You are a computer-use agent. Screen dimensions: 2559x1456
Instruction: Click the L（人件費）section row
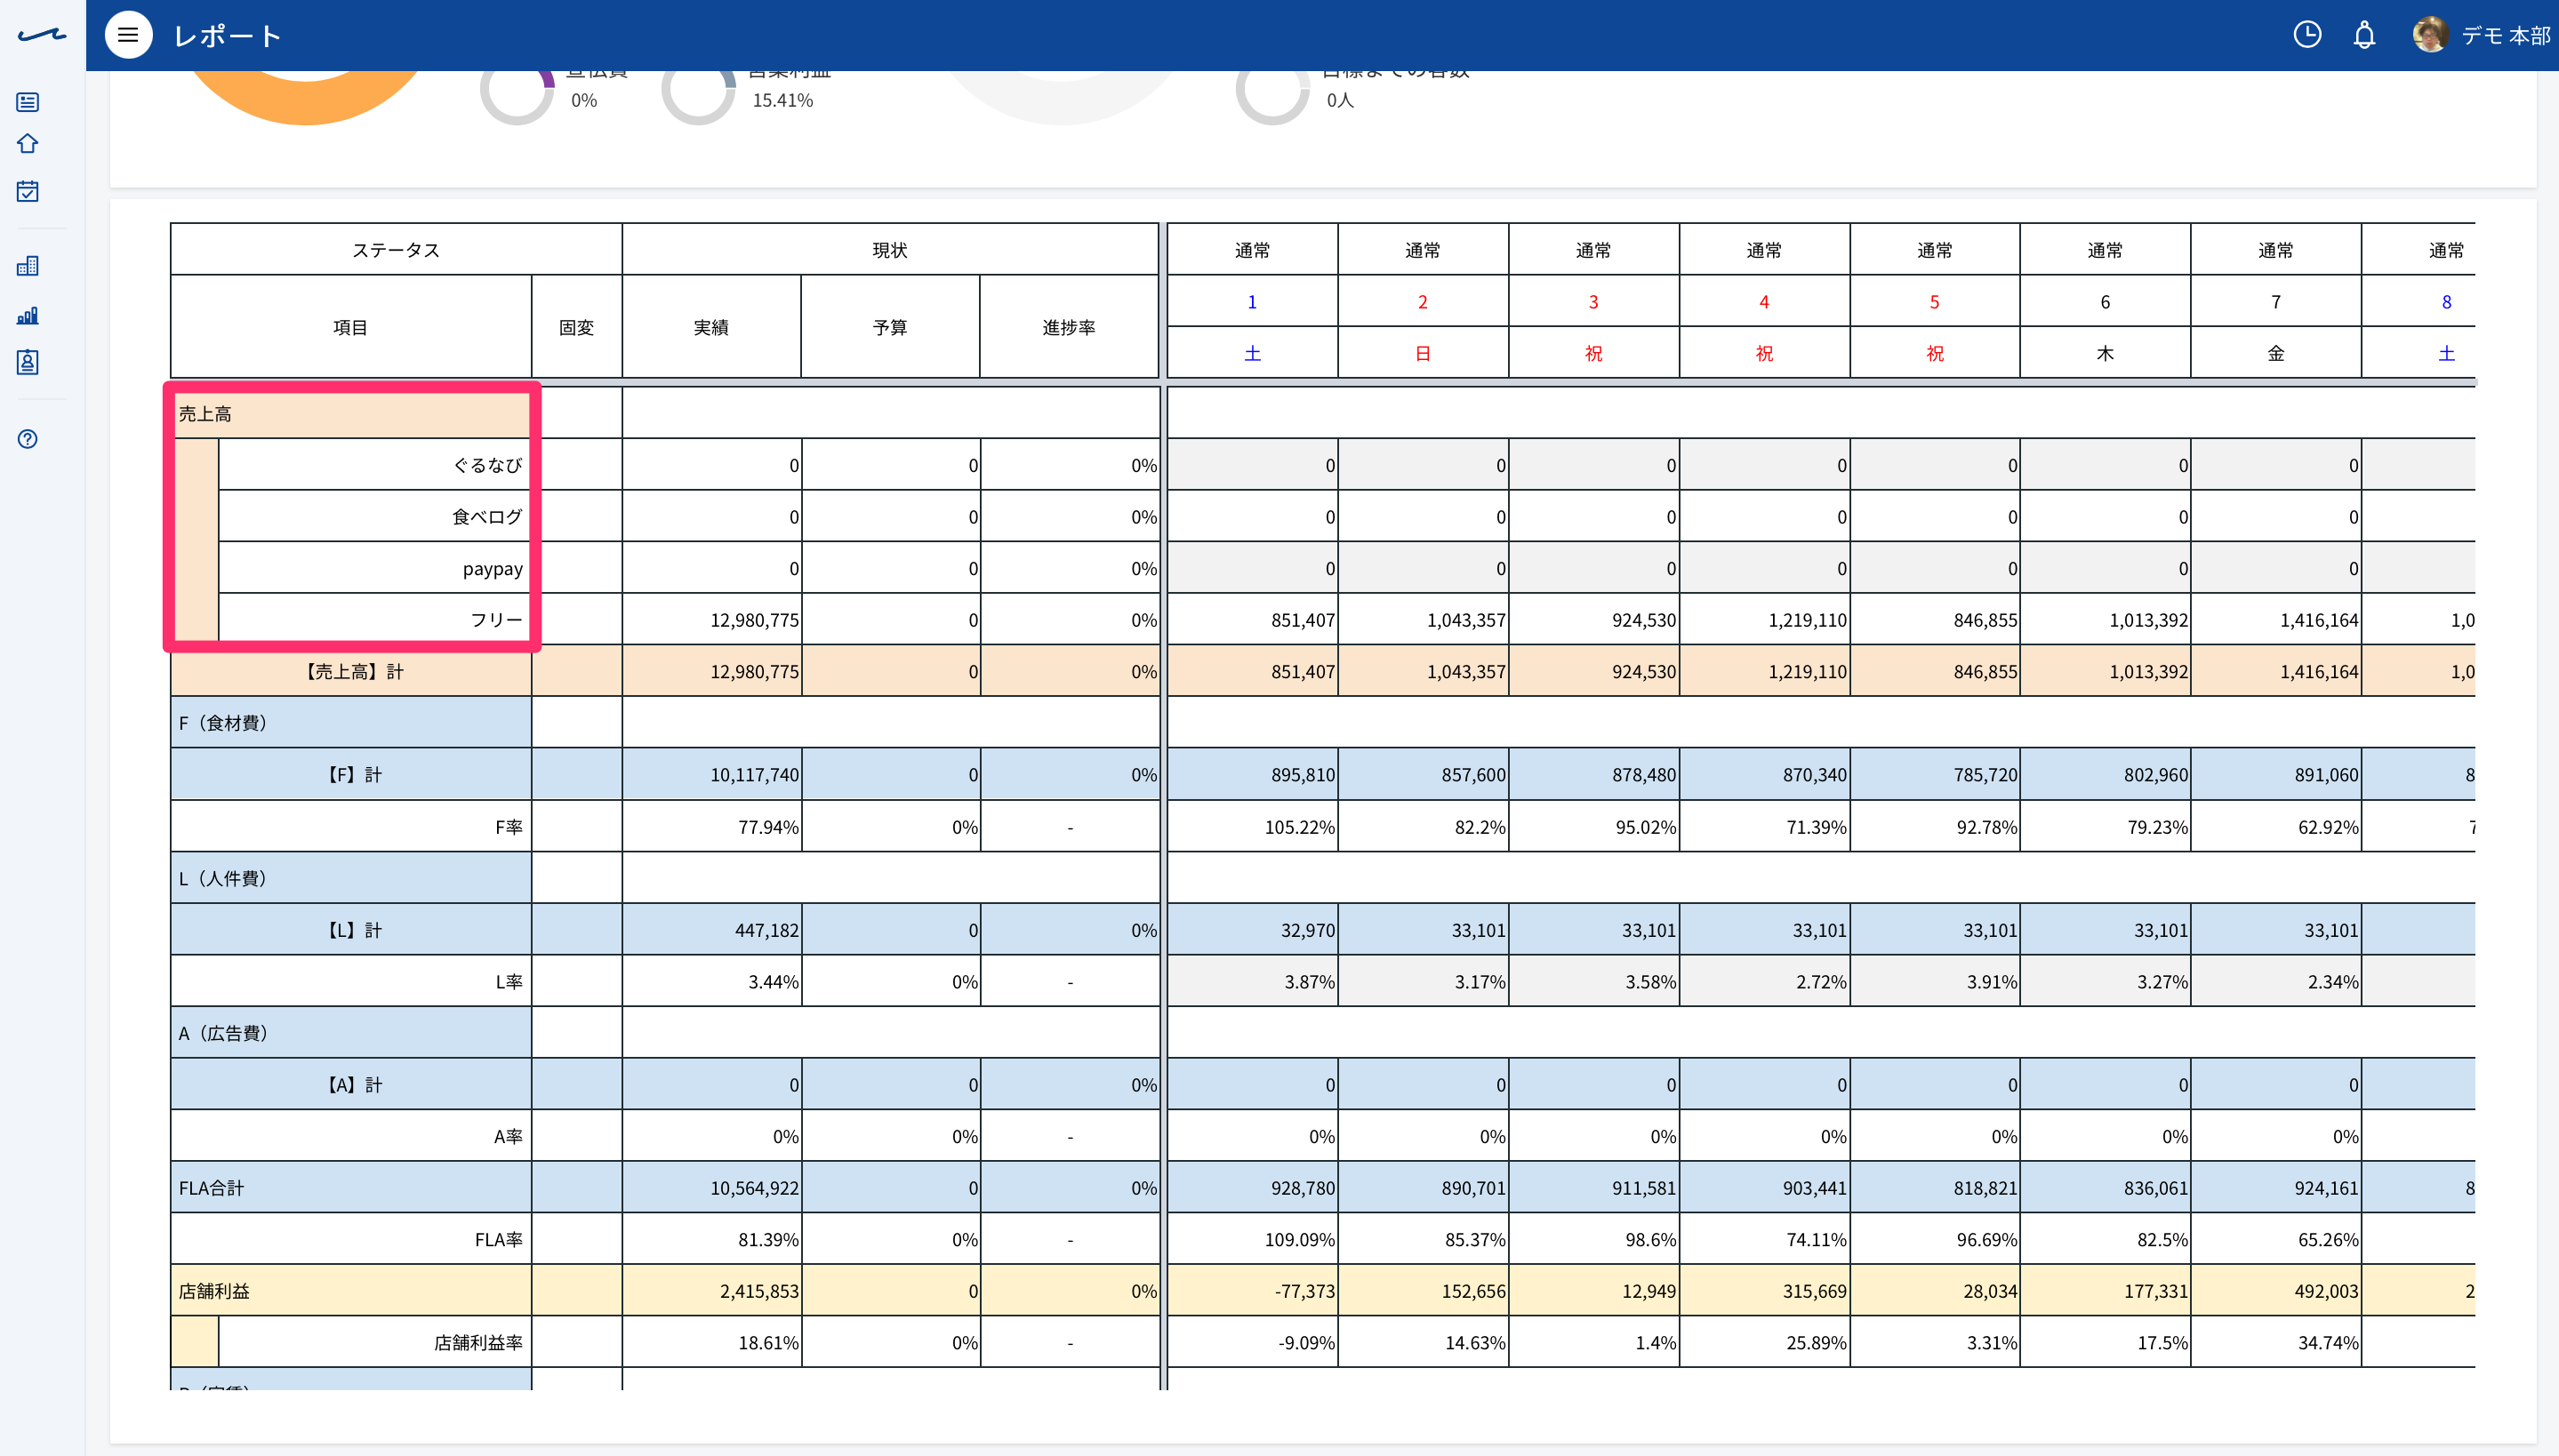(351, 878)
